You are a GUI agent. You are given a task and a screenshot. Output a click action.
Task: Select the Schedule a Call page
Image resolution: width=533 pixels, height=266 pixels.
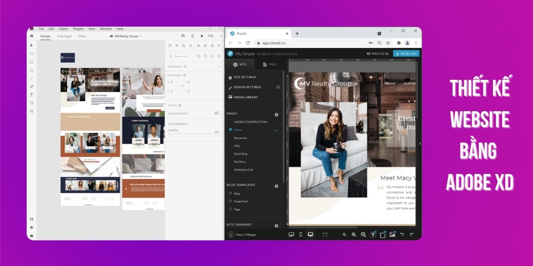coord(244,170)
